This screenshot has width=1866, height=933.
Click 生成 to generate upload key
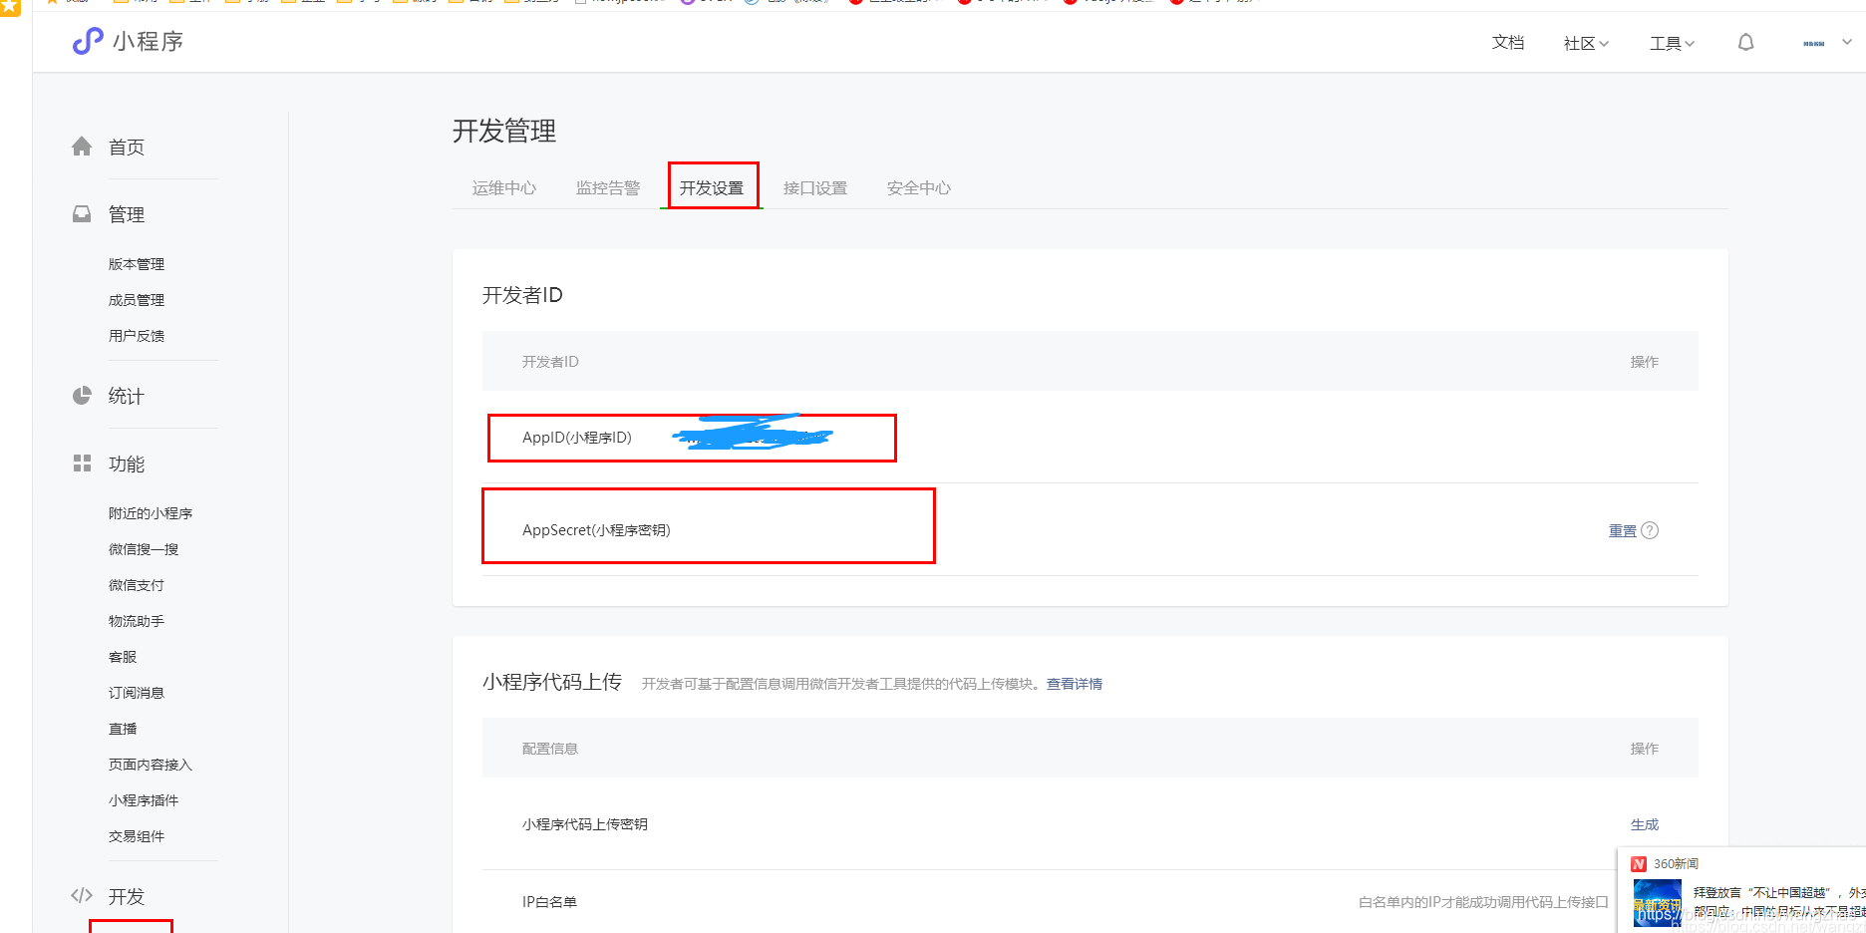[x=1645, y=824]
